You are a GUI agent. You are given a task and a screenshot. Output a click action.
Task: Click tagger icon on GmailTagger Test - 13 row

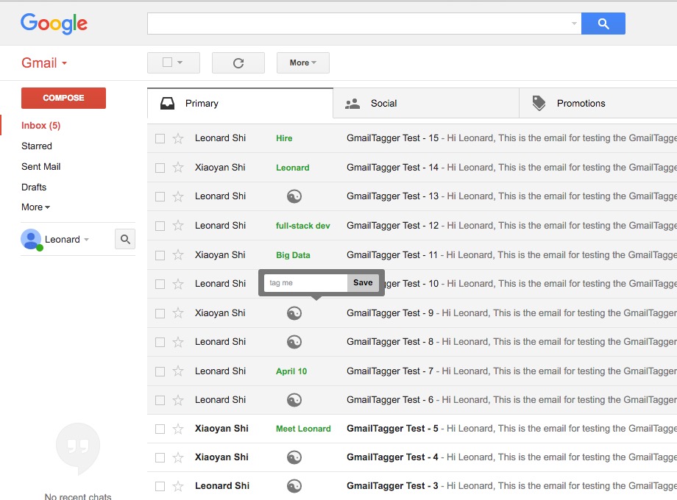click(294, 196)
